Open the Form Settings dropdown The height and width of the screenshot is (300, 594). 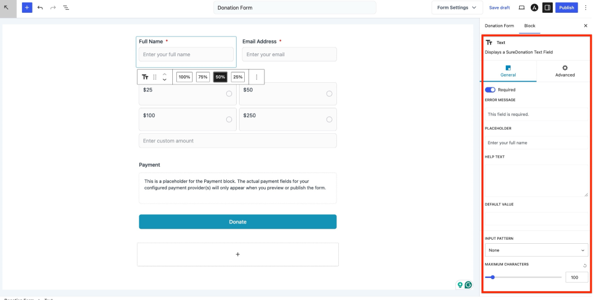click(x=457, y=8)
